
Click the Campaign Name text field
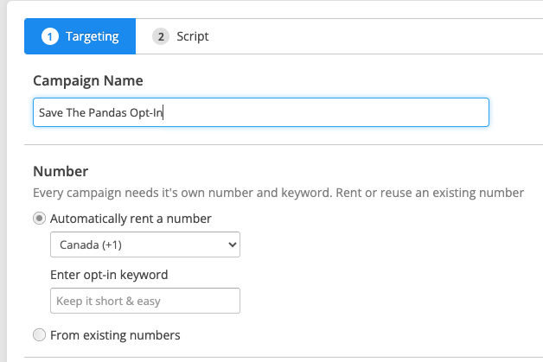tap(261, 112)
